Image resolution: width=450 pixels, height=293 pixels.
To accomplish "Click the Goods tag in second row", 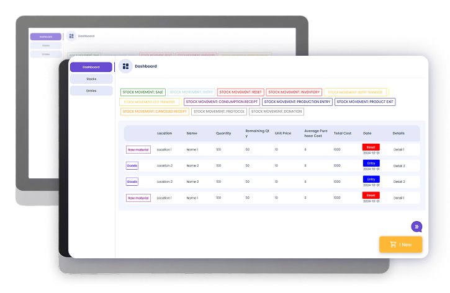I will click(132, 165).
